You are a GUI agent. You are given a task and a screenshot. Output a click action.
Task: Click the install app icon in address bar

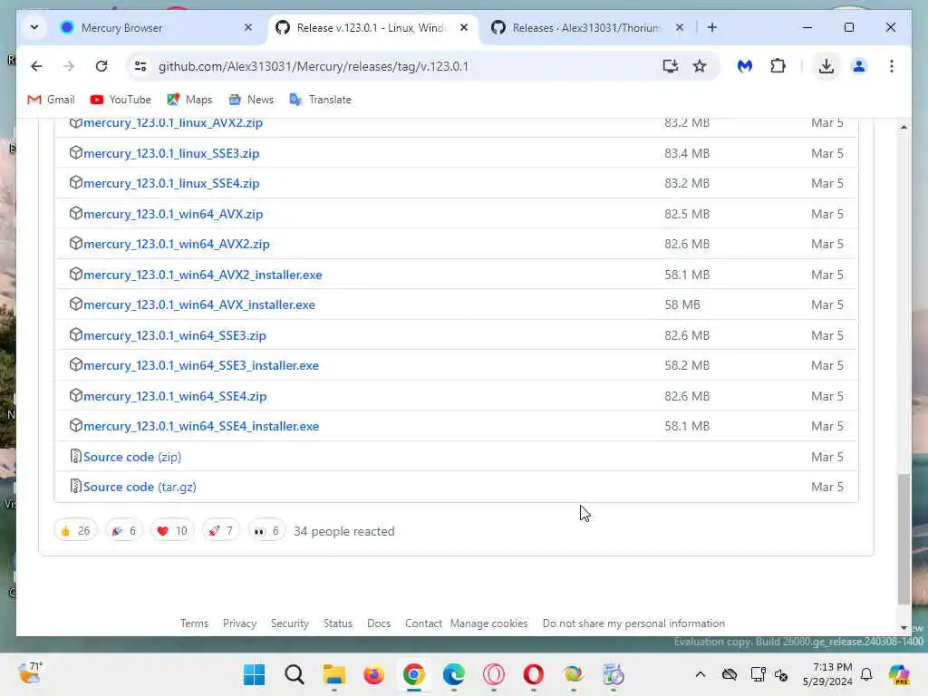coord(670,66)
